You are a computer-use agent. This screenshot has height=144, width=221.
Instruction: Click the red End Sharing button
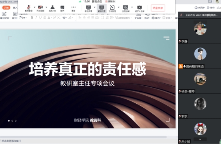pos(158,8)
